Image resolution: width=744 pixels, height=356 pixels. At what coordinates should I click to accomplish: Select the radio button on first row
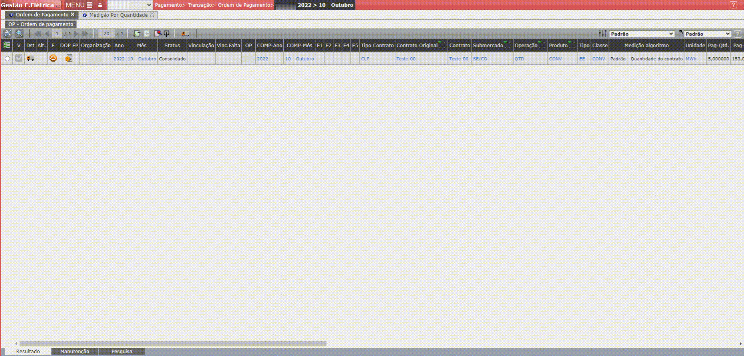[x=7, y=59]
